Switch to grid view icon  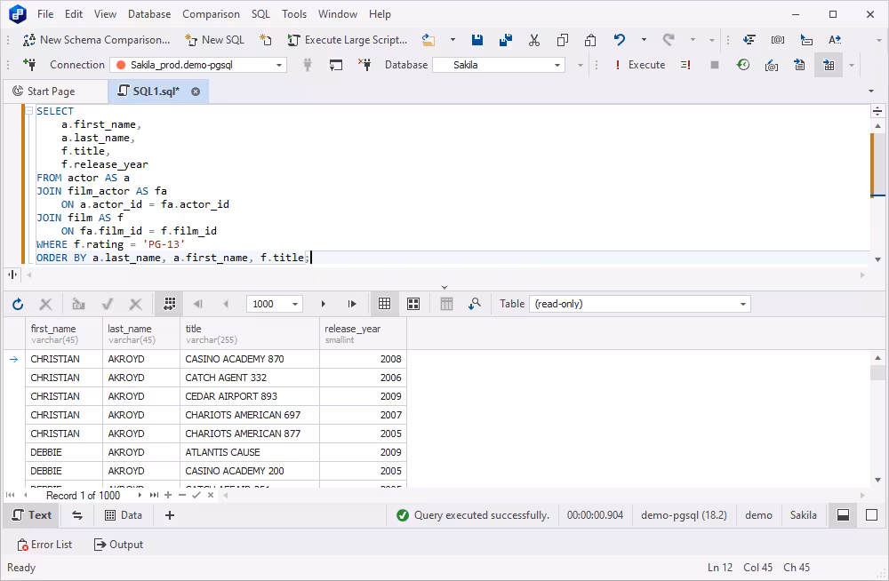(384, 304)
